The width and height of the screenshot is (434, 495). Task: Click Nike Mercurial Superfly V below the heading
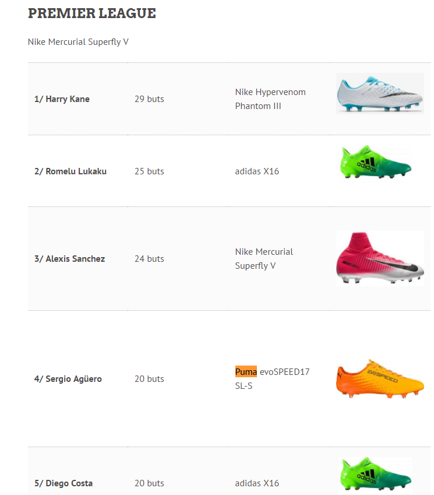78,42
